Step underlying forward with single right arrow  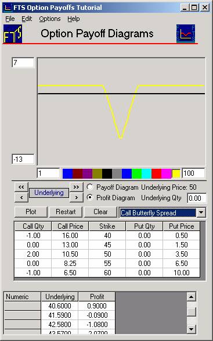click(77, 198)
